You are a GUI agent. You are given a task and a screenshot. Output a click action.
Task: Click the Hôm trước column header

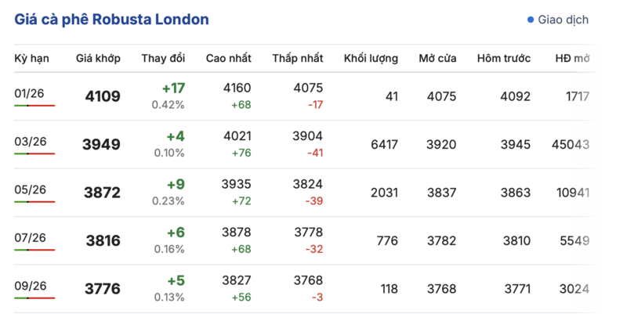tap(504, 59)
